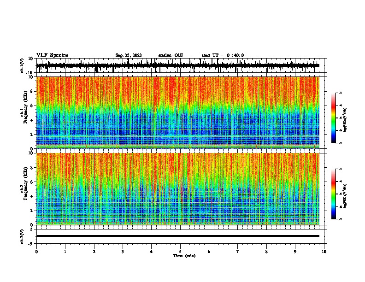Click inside the ch.2 spectrogram panel

177,189
